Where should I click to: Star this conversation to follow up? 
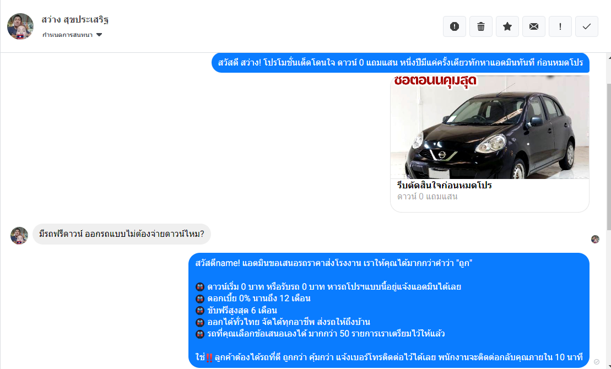pos(507,26)
